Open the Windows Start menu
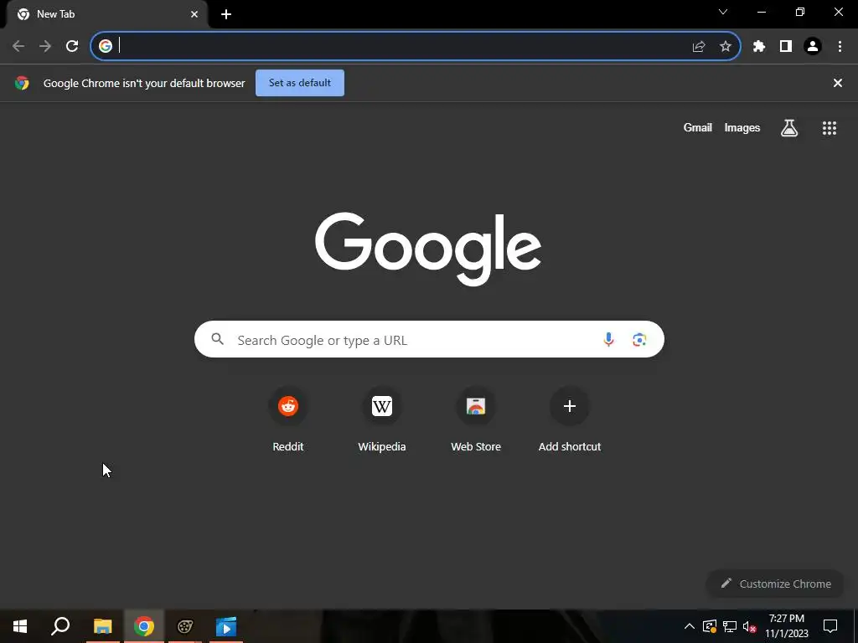This screenshot has width=858, height=643. (20, 626)
